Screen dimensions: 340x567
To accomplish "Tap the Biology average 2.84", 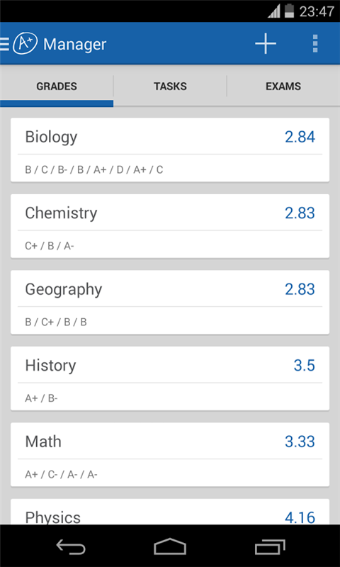I will [x=300, y=137].
